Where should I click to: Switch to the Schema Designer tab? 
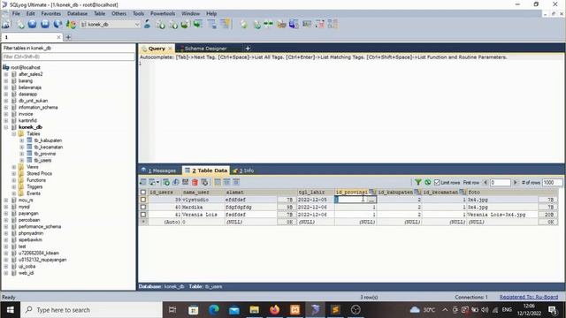tap(206, 49)
